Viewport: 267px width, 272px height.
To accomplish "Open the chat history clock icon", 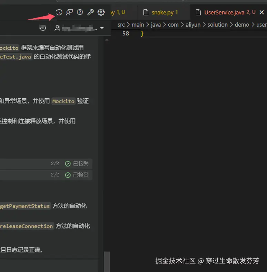I will [x=59, y=12].
